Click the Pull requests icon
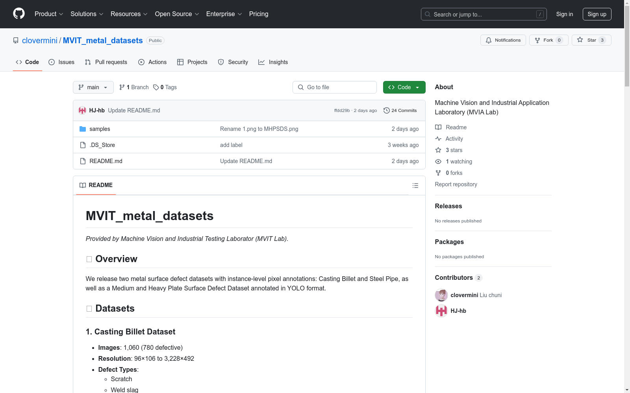 [x=88, y=62]
